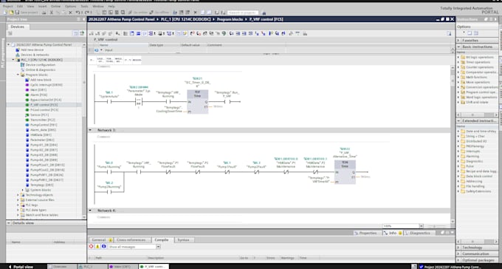
Task: Click the delete X icon in toolbar
Action: tap(70, 13)
